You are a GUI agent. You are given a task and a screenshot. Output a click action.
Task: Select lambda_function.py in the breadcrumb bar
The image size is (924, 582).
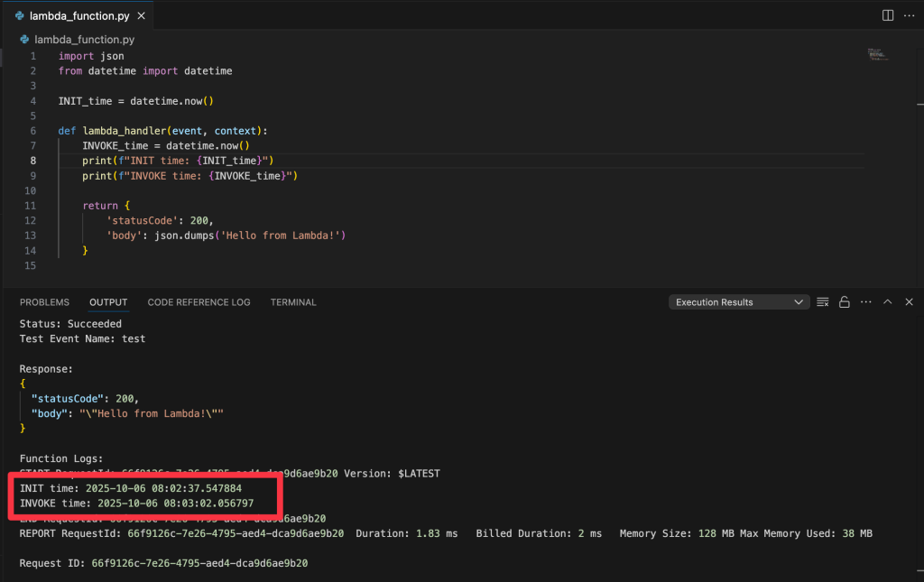point(84,40)
